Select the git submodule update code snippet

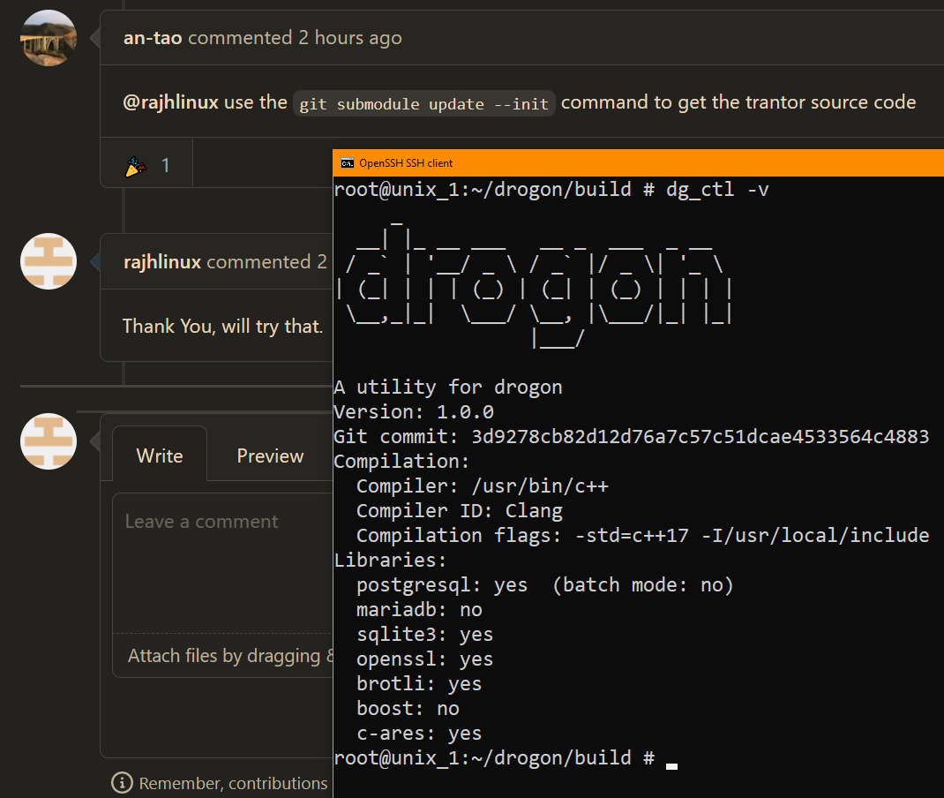[x=423, y=103]
